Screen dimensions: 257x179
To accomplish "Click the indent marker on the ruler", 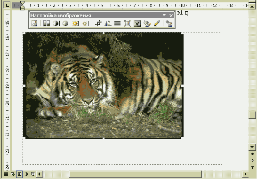I will coord(22,6).
